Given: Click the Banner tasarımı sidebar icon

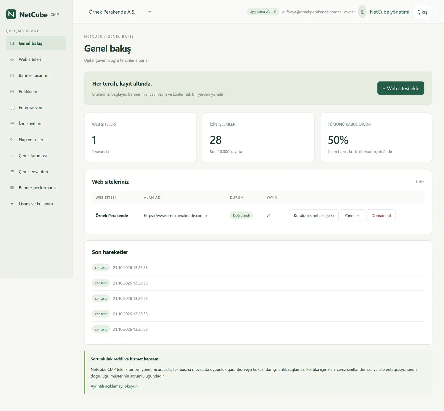Looking at the screenshot, I should click(12, 76).
